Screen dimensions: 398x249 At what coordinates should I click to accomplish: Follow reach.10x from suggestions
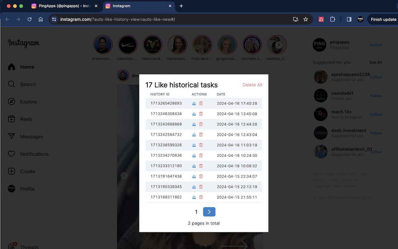[x=376, y=114]
